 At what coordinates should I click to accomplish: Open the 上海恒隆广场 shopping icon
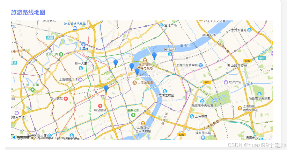(80, 79)
